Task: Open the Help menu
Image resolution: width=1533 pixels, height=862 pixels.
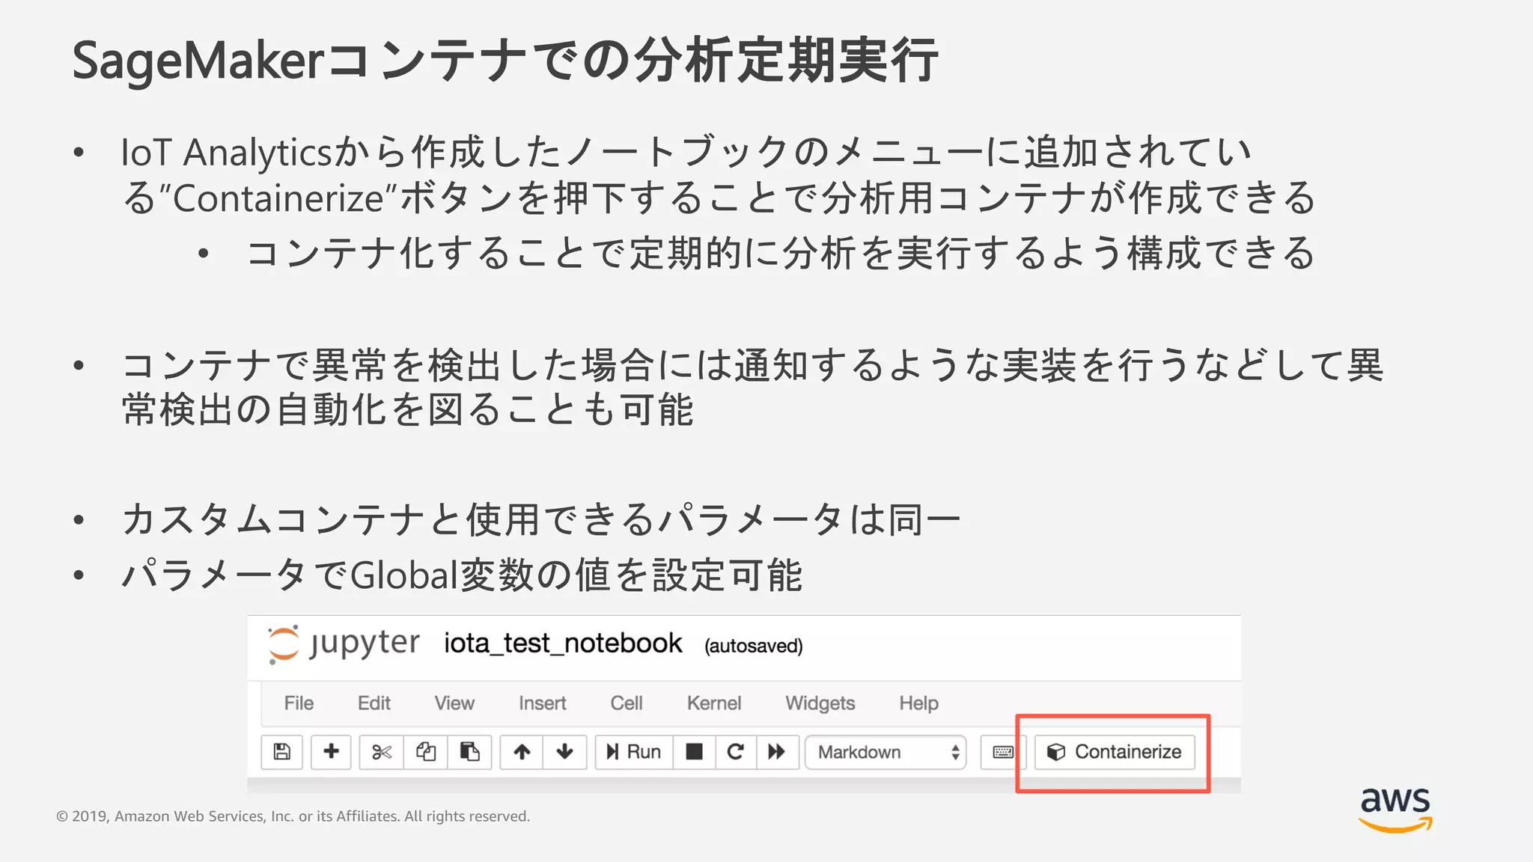Action: [918, 703]
